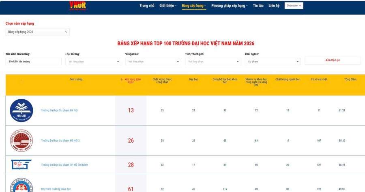Open Trường Đại học Sư phạm TP. Hồ Chí Minh link
The width and height of the screenshot is (365, 192).
(x=64, y=165)
